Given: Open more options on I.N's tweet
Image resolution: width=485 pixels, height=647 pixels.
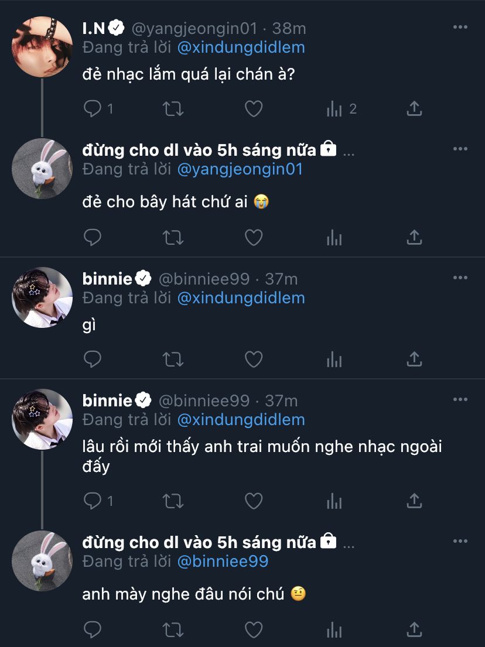Looking at the screenshot, I should (460, 28).
